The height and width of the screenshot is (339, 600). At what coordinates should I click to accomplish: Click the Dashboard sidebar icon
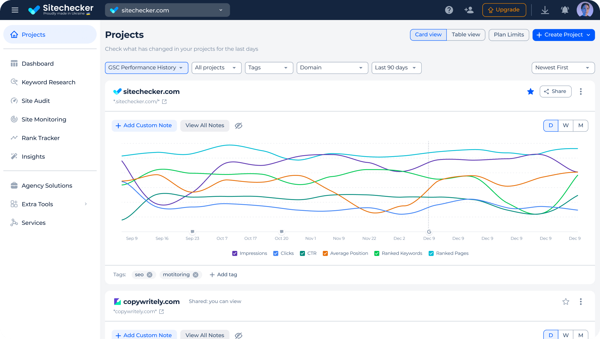[x=14, y=64]
